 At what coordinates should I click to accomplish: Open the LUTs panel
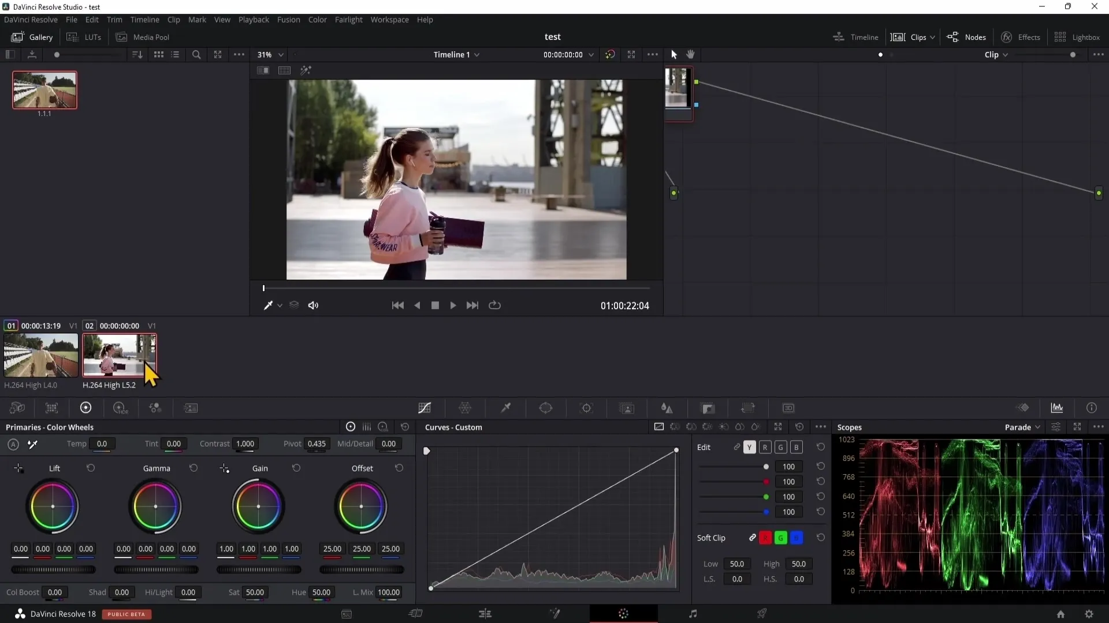click(x=84, y=37)
